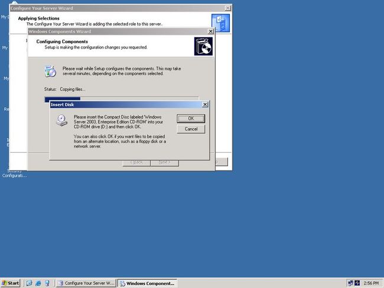Click the 'Status: Copying files...' text
This screenshot has width=384, height=288.
point(64,89)
